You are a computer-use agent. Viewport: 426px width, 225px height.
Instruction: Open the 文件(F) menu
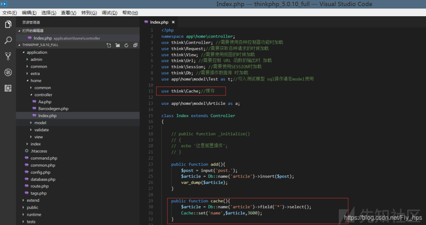[x=10, y=13]
